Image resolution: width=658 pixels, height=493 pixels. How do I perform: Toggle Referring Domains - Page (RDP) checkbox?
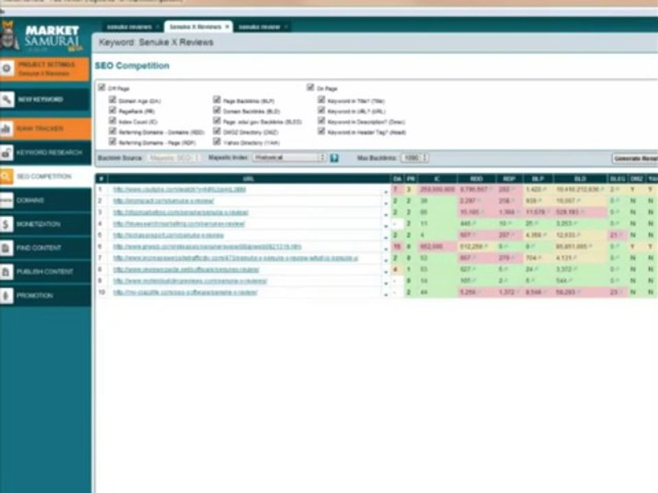click(x=112, y=142)
